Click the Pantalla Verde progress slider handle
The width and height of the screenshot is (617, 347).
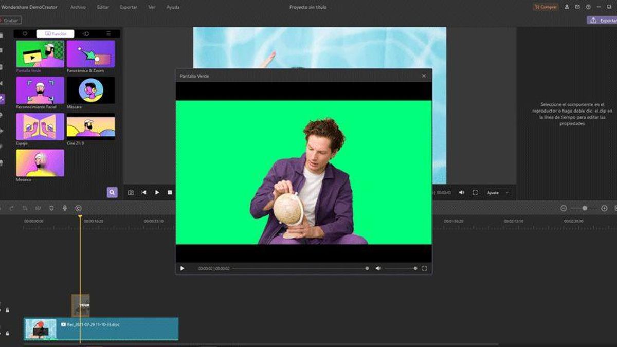click(367, 268)
